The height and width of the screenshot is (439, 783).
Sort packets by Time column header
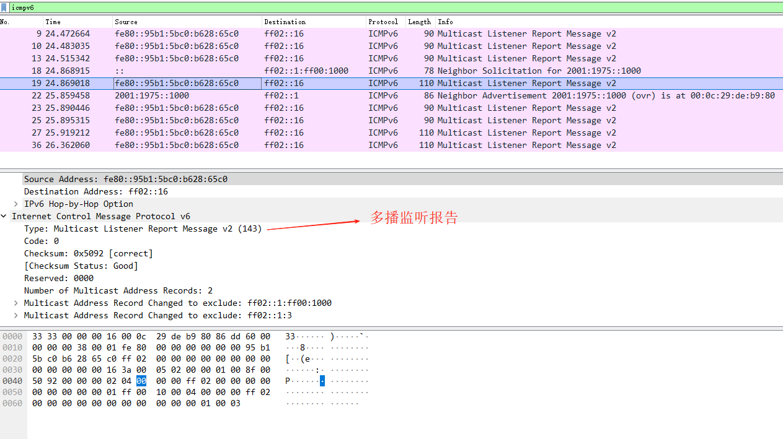[78, 22]
